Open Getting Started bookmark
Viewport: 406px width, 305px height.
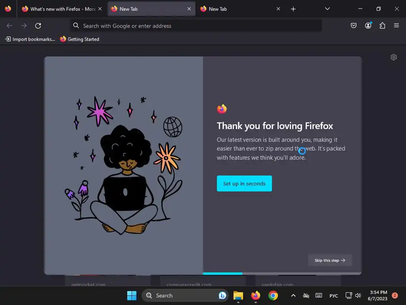(80, 39)
